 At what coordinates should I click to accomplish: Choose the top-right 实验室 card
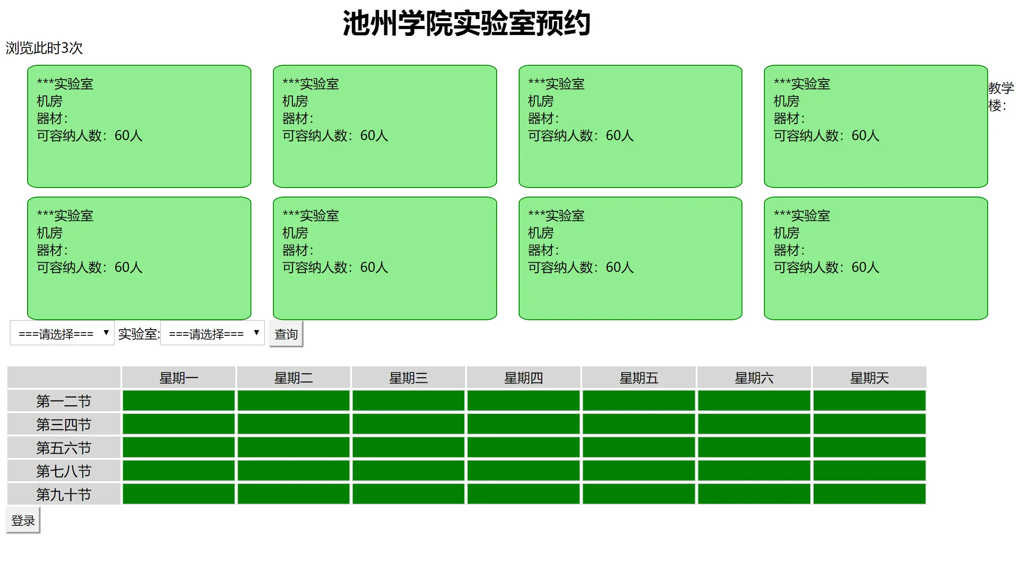875,126
